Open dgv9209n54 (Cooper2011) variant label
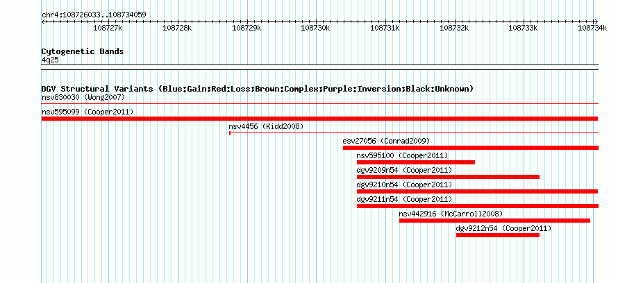This screenshot has width=618, height=283. [404, 170]
